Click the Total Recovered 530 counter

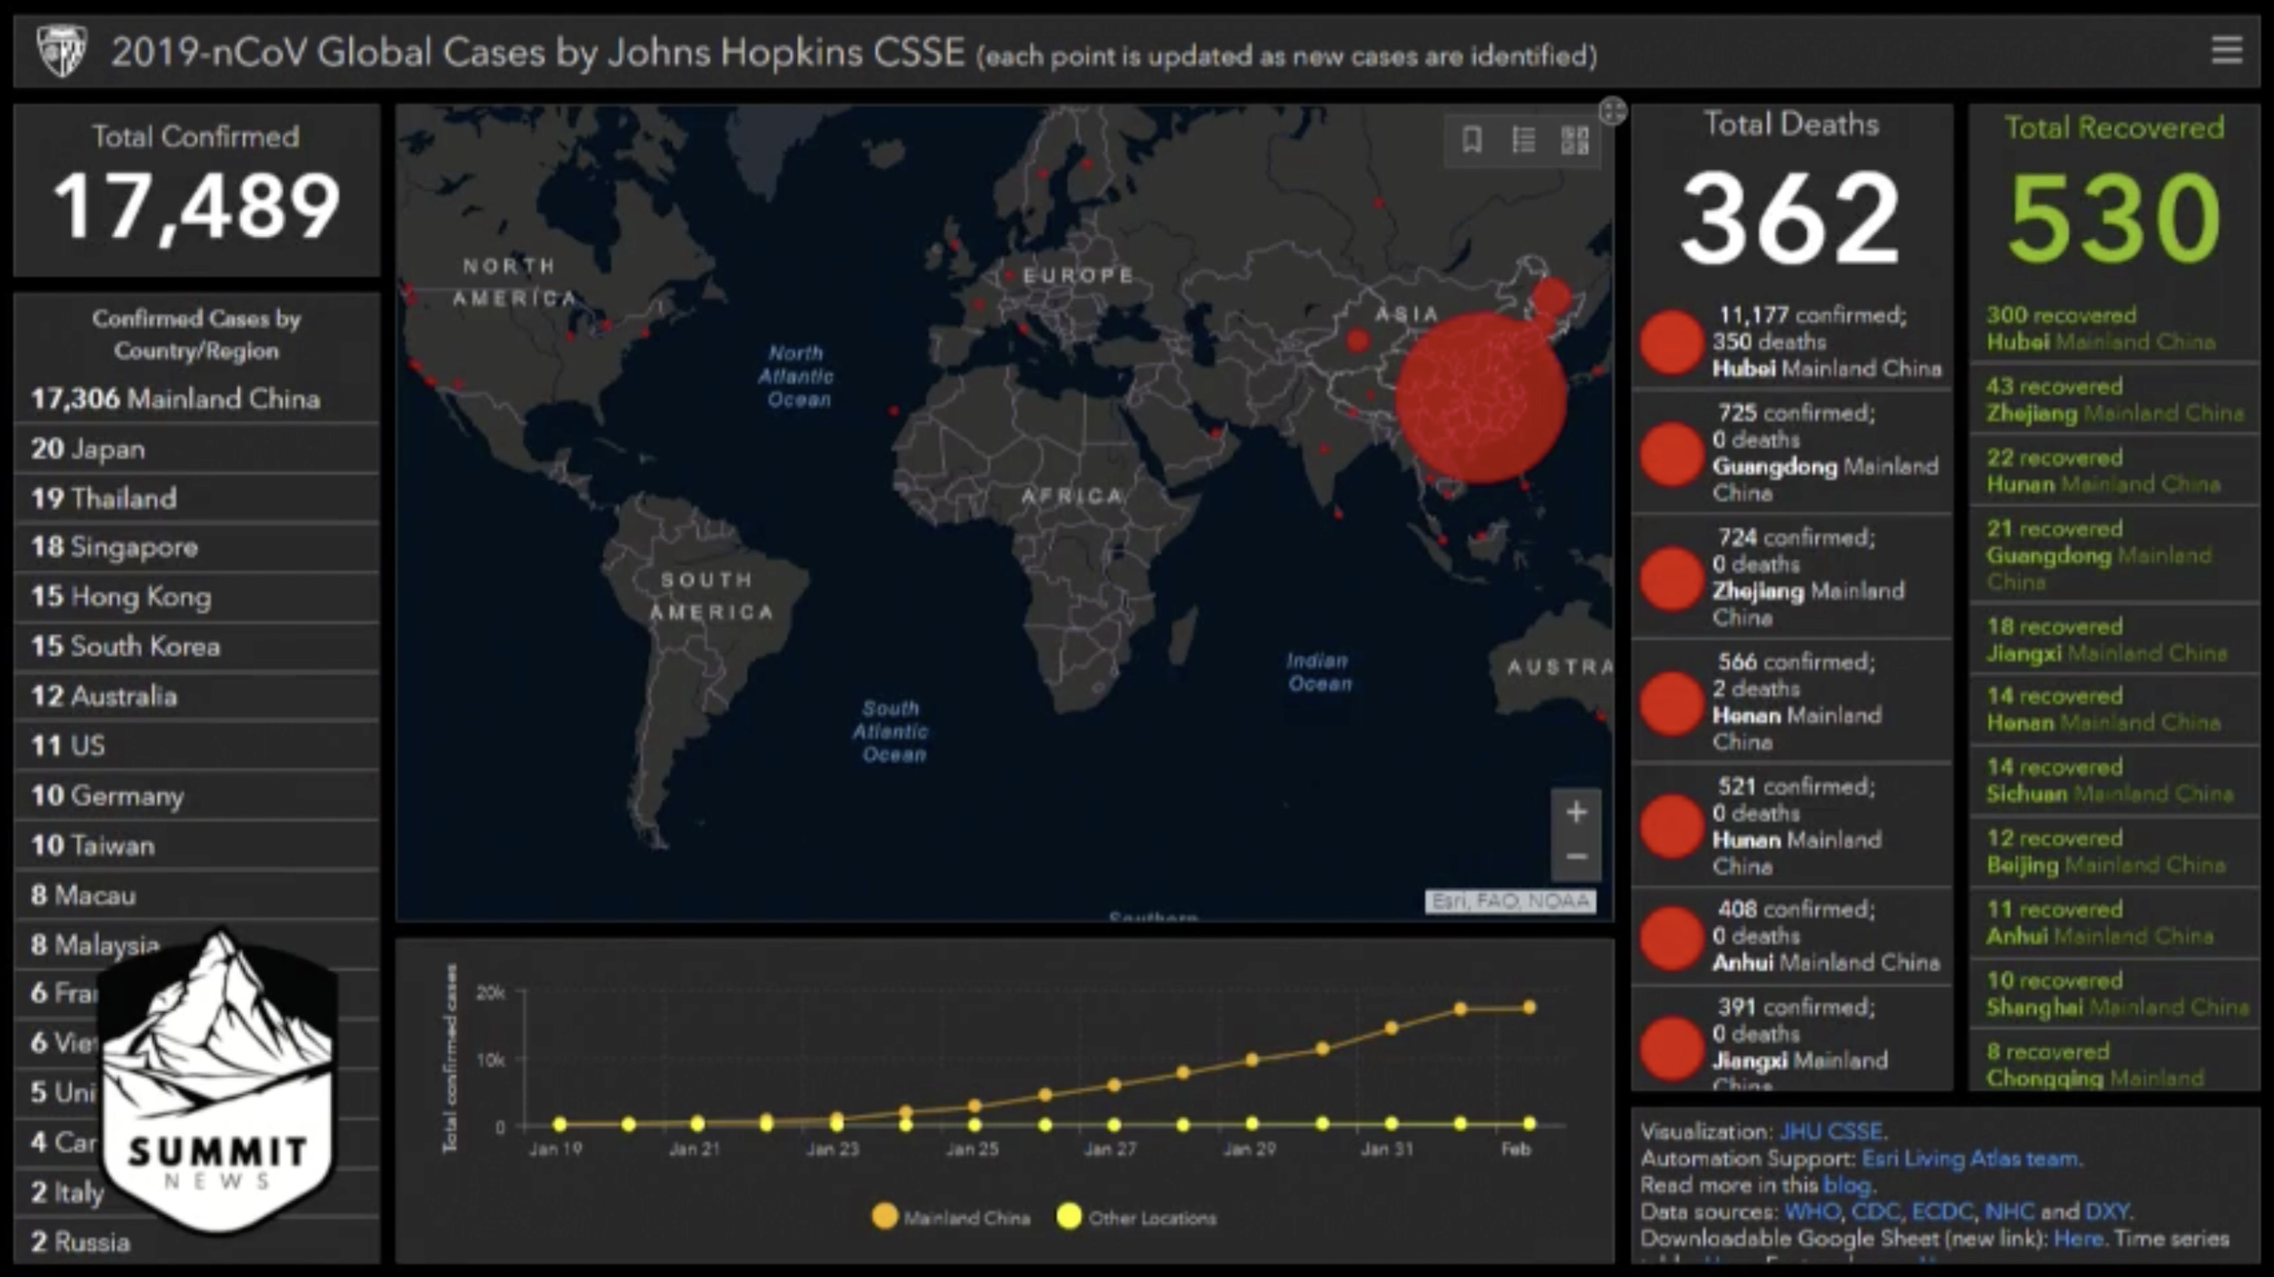(2114, 195)
